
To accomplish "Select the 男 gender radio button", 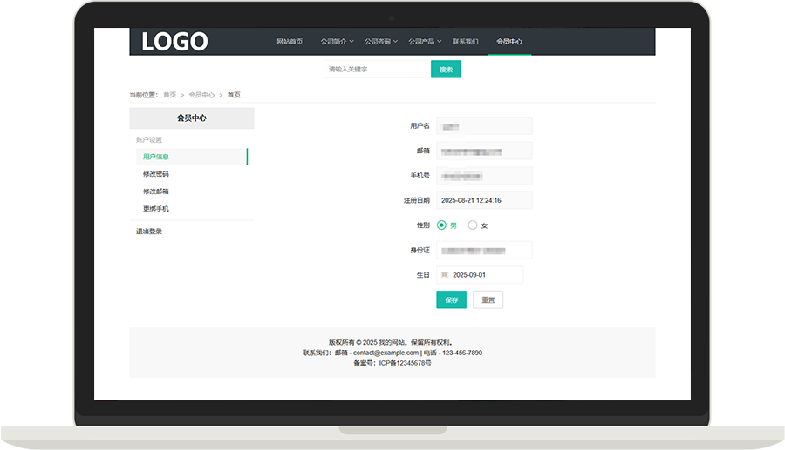I will coord(442,225).
